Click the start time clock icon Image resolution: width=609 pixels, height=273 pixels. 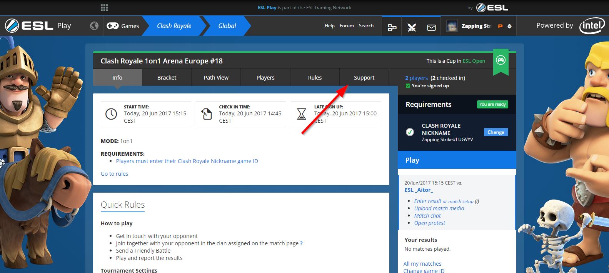[x=111, y=114]
